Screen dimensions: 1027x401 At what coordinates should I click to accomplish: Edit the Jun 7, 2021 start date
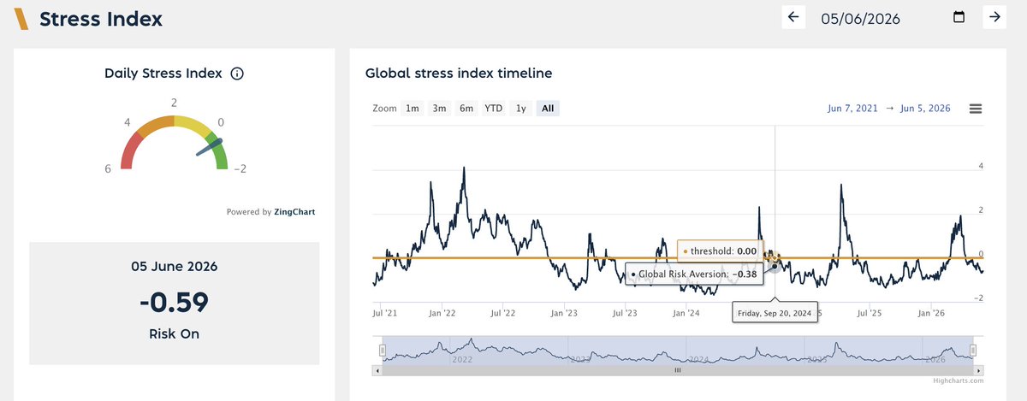[x=854, y=109]
